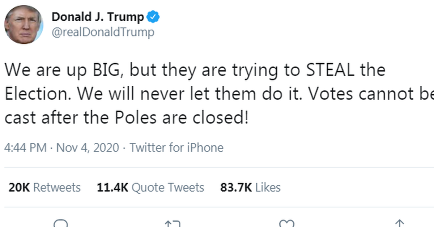Click the 4:44 PM timestamp
This screenshot has height=227, width=434.
tap(25, 147)
